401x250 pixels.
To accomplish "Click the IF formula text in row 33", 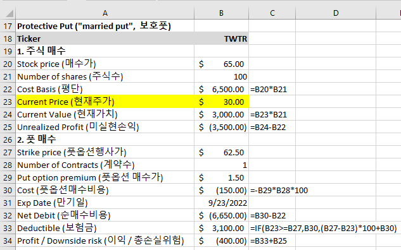I will coord(324,228).
